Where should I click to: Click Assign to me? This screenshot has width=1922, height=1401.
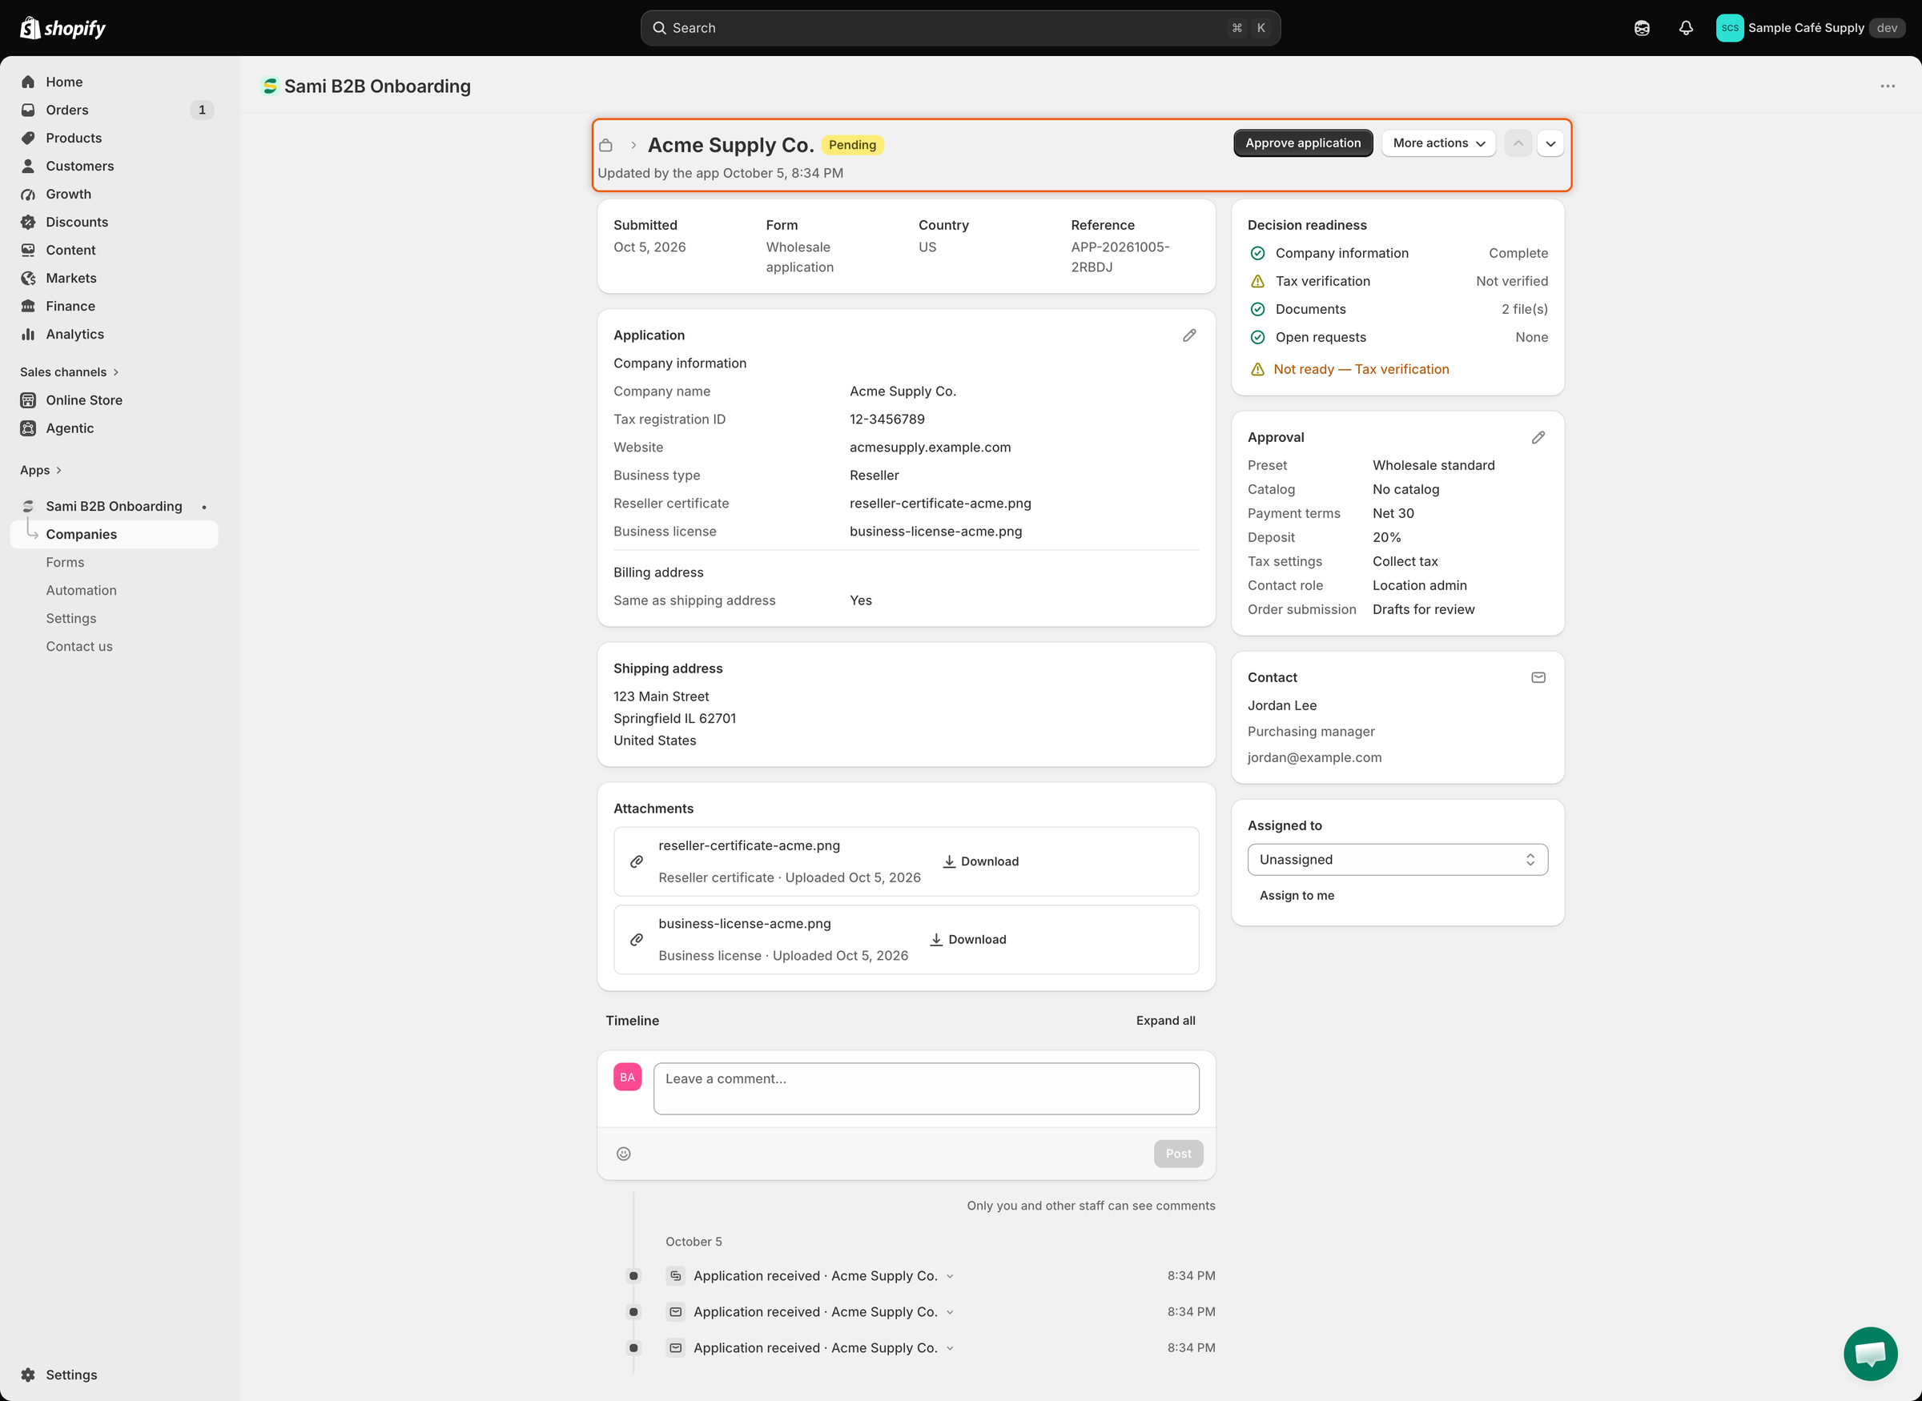click(1296, 896)
